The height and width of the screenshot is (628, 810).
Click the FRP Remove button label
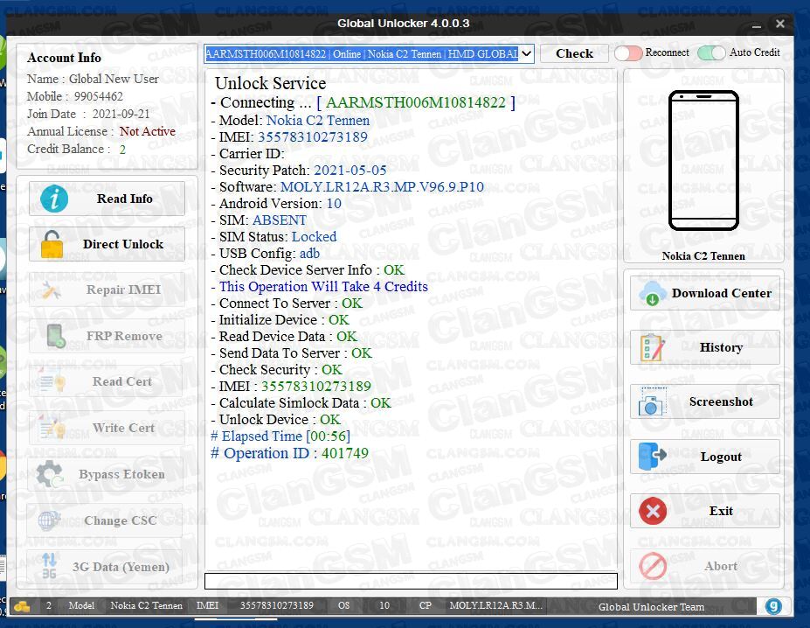coord(124,336)
